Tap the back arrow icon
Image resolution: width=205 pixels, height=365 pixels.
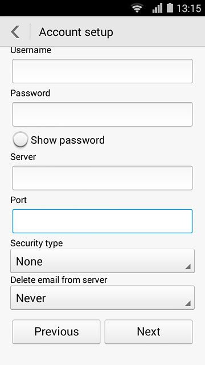pyautogui.click(x=15, y=32)
